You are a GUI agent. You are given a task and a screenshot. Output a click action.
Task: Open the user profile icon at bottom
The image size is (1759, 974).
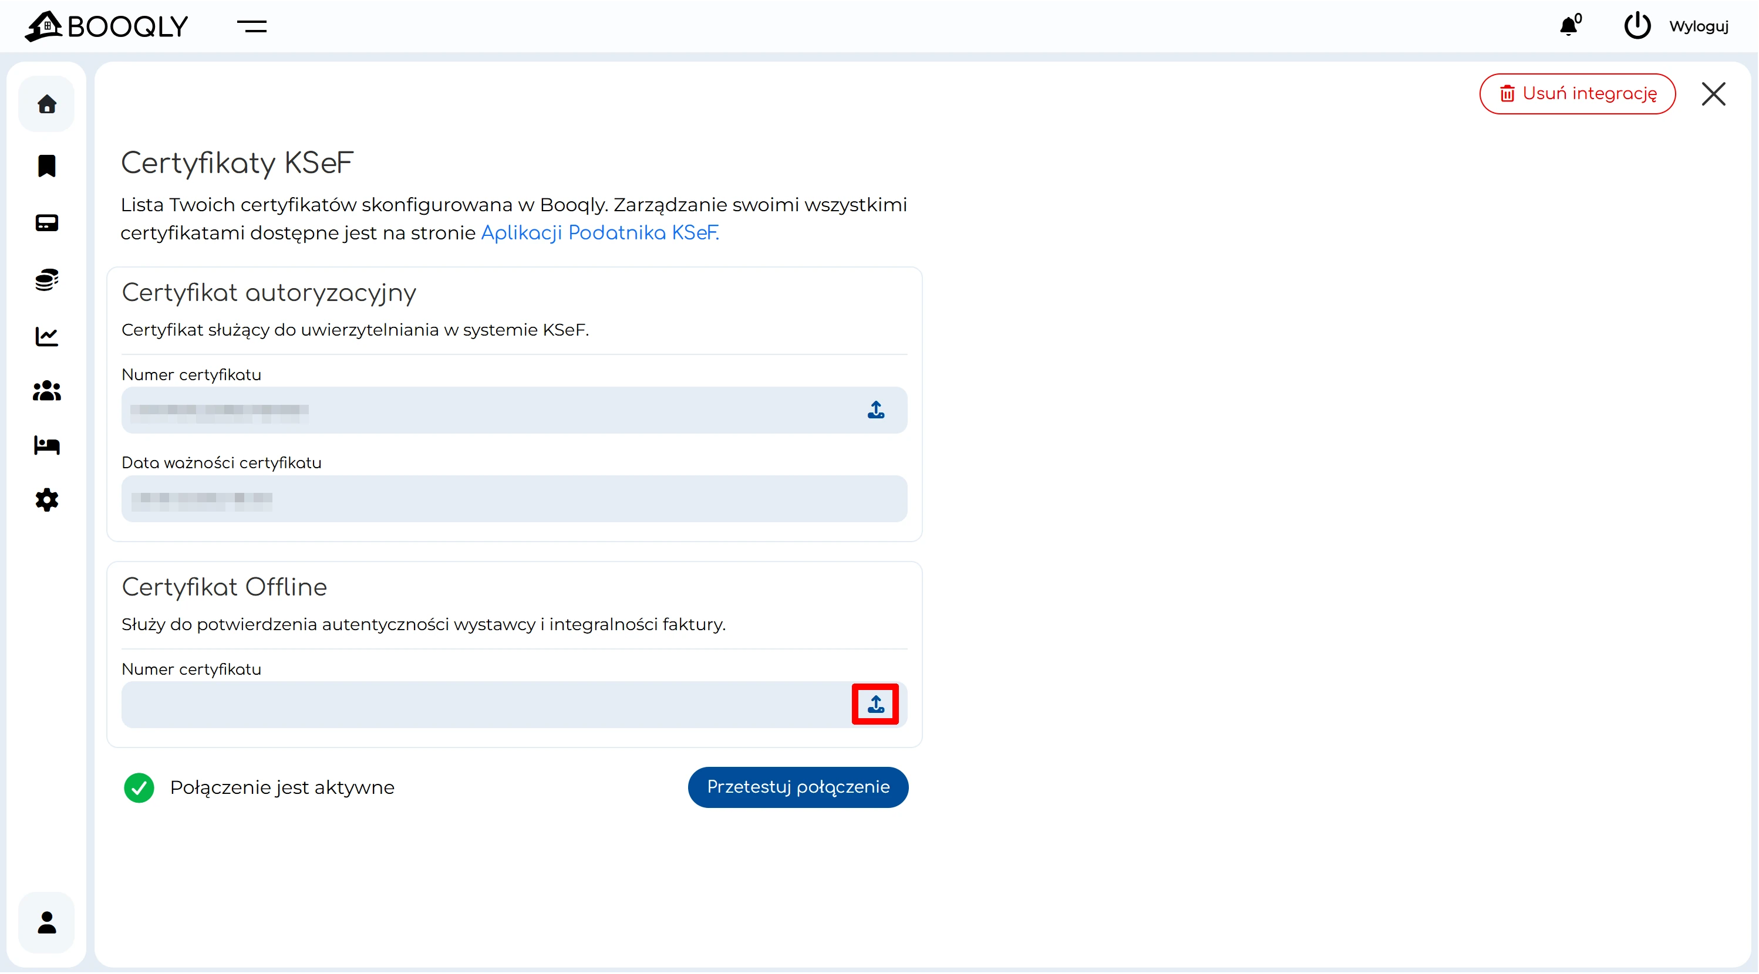tap(46, 922)
